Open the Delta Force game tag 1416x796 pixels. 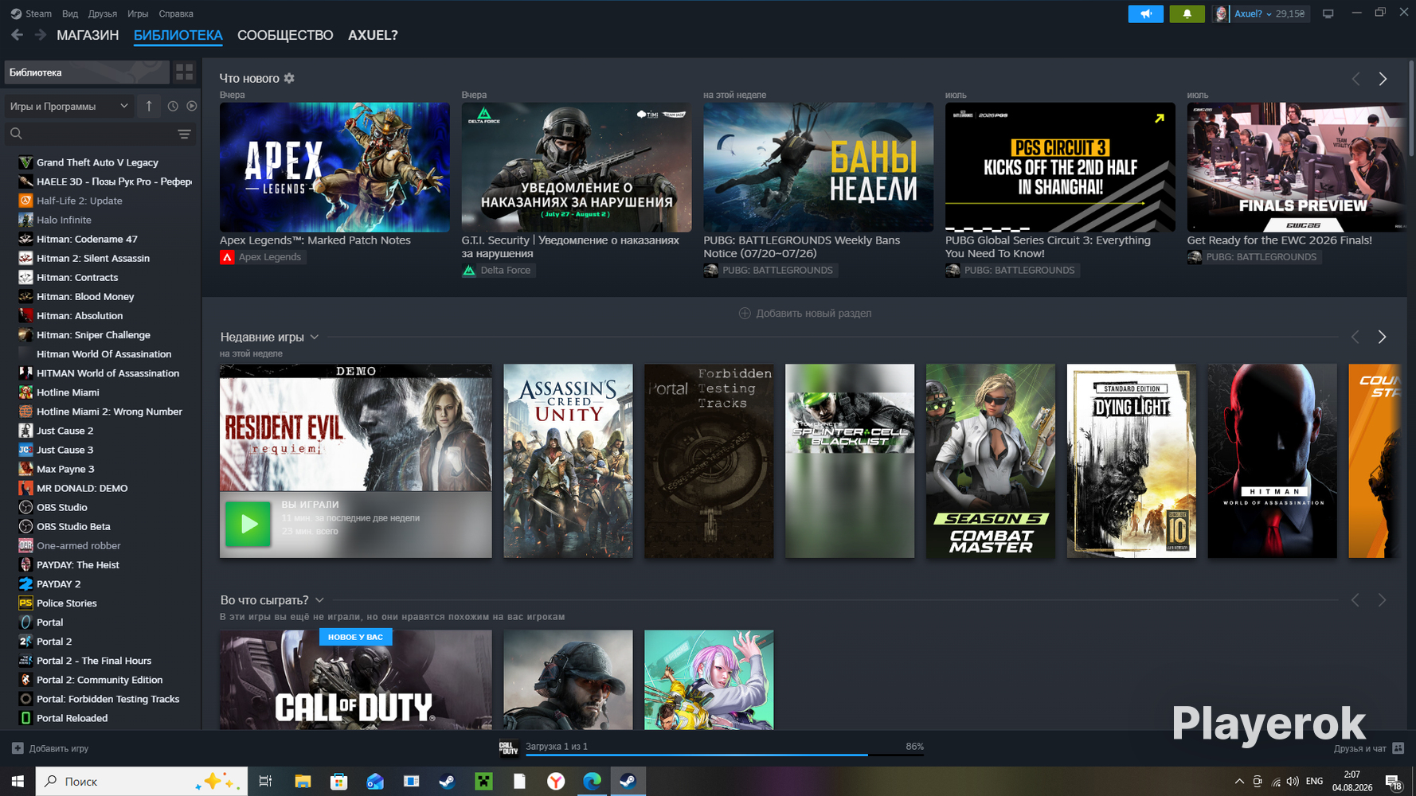tap(499, 271)
